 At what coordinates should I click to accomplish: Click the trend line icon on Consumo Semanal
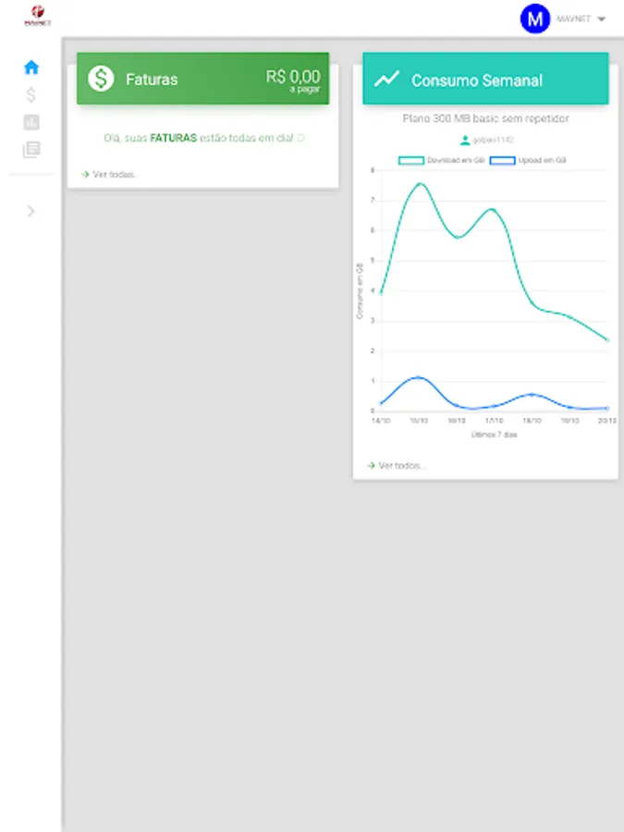click(386, 80)
